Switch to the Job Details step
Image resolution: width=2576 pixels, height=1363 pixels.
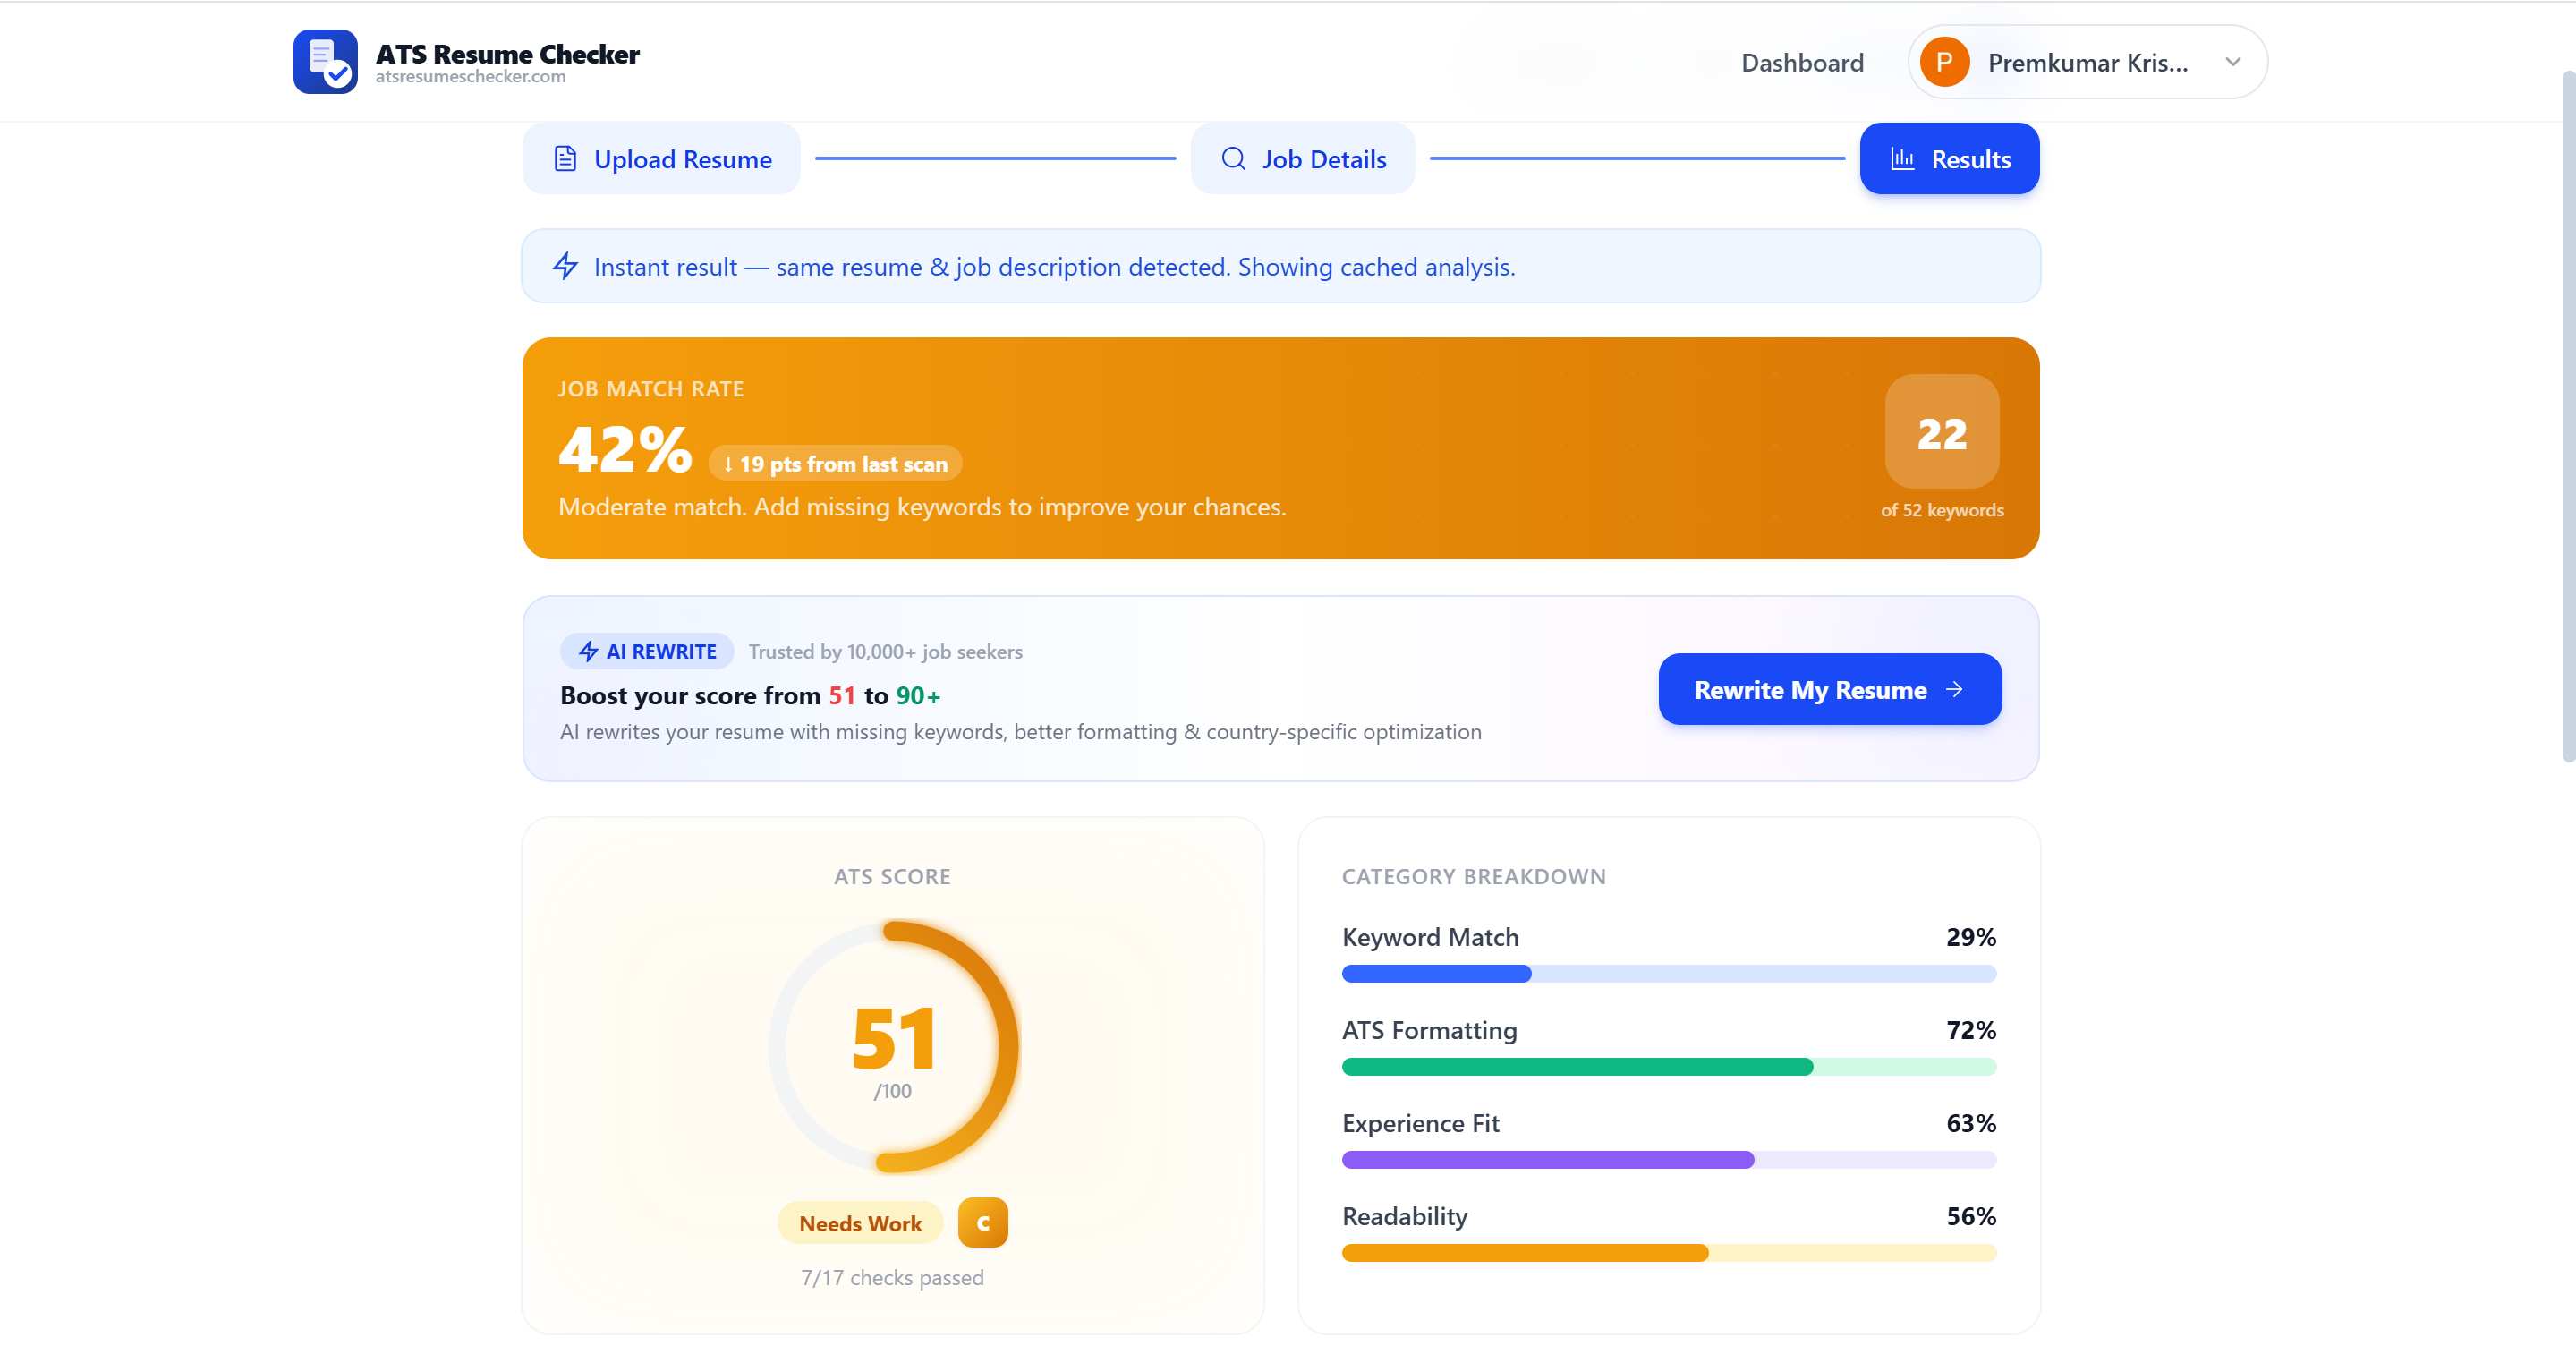[x=1303, y=159]
